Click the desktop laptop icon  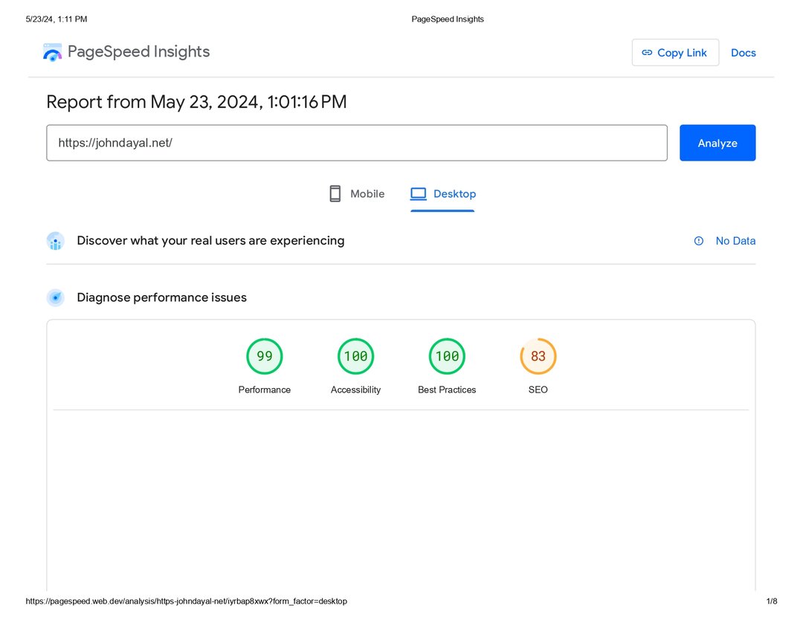pos(419,194)
